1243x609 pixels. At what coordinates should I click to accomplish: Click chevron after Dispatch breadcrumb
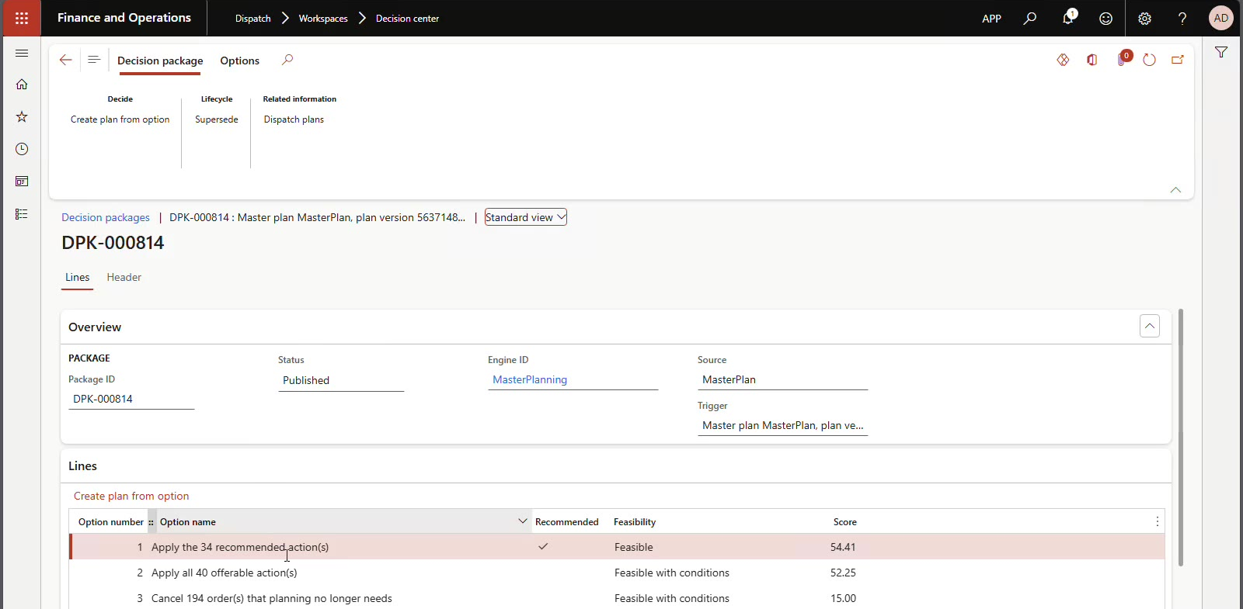284,18
